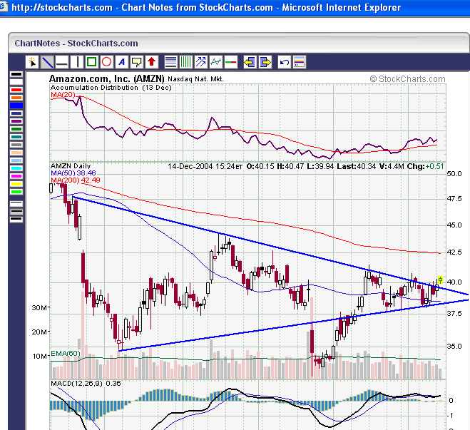Screen dimensions: 470x430
Task: Click the MA(50) 38.46 legend label
Action: pyautogui.click(x=73, y=173)
